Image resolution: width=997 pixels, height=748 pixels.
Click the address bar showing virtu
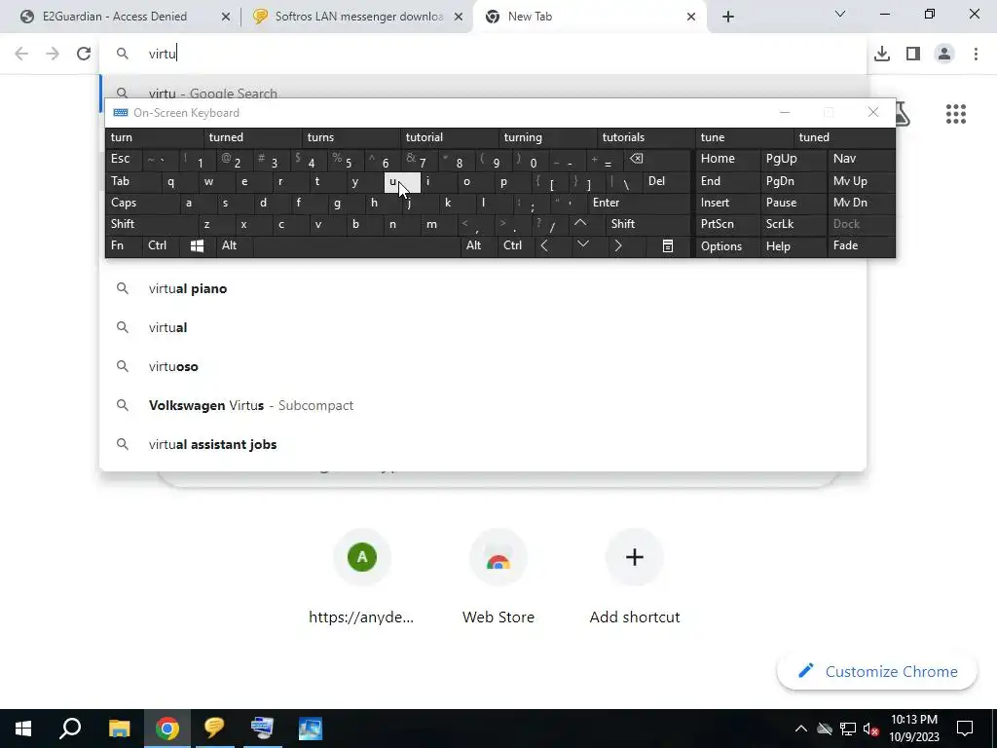482,54
